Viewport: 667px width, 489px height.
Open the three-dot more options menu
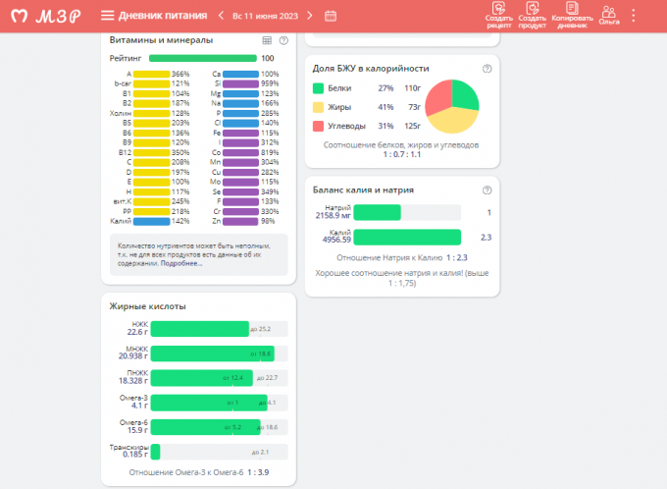[633, 16]
